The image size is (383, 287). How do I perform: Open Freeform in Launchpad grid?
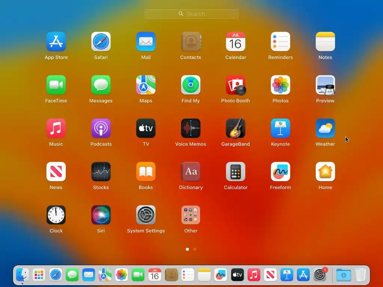pyautogui.click(x=281, y=172)
